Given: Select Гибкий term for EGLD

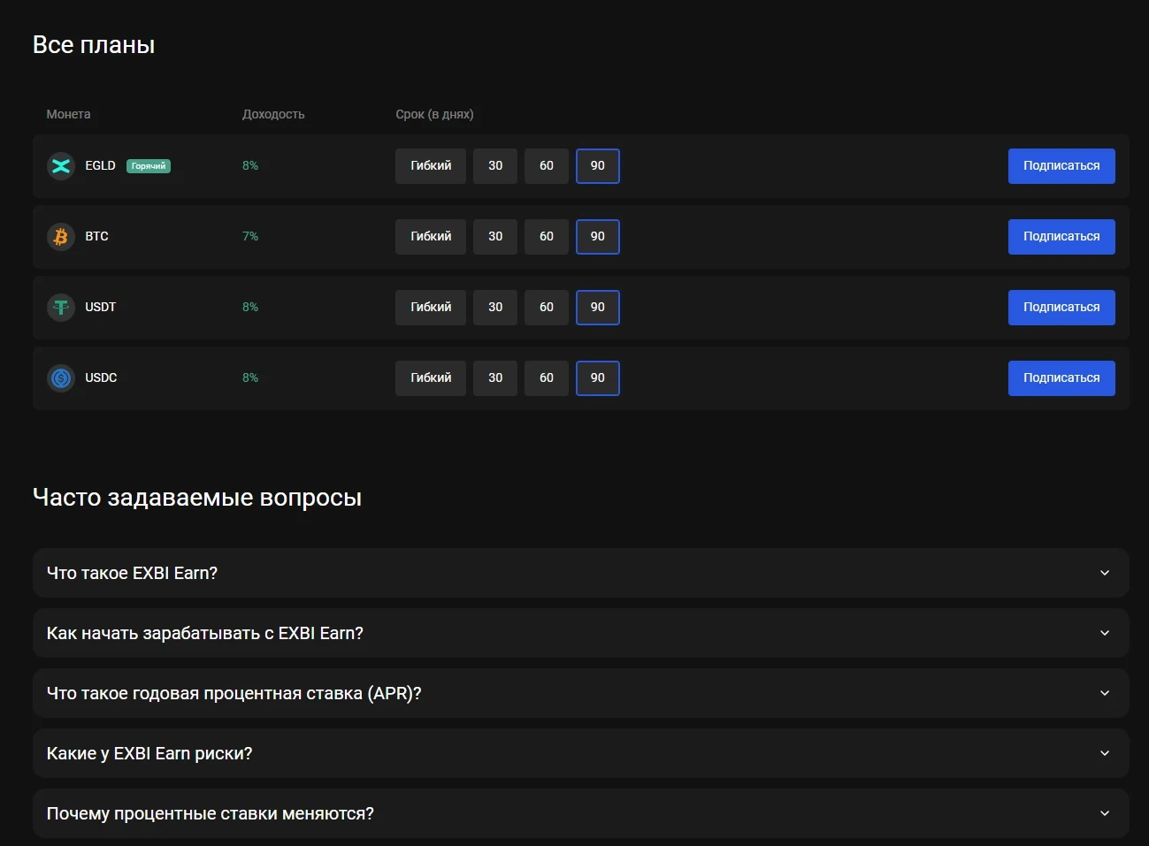Looking at the screenshot, I should pyautogui.click(x=431, y=166).
